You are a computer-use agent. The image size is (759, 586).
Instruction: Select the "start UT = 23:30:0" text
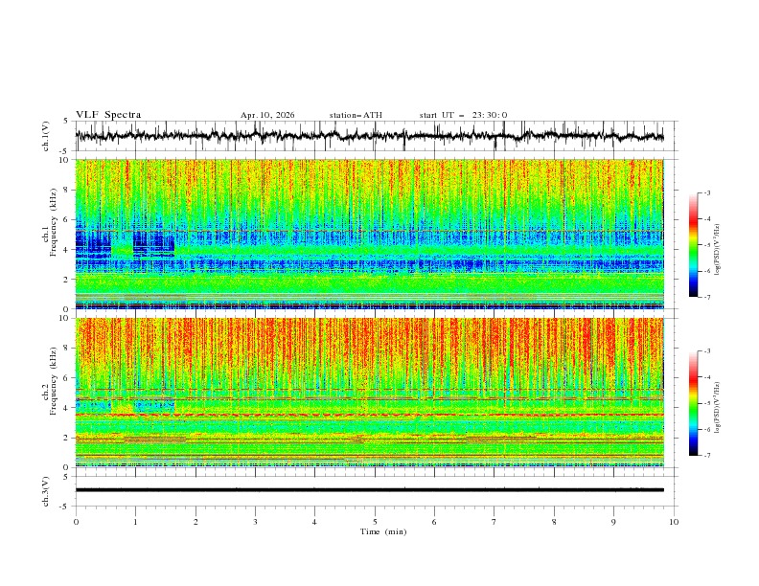[463, 115]
